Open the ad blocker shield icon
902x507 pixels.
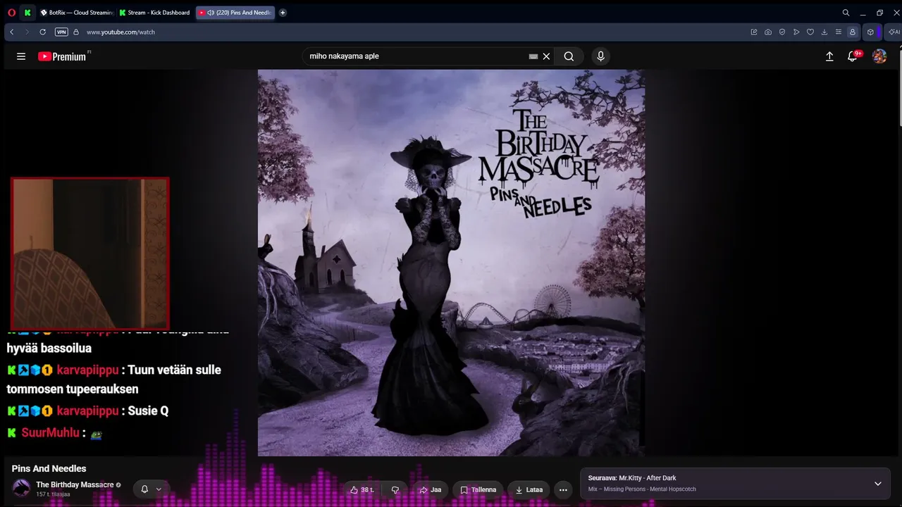point(782,32)
